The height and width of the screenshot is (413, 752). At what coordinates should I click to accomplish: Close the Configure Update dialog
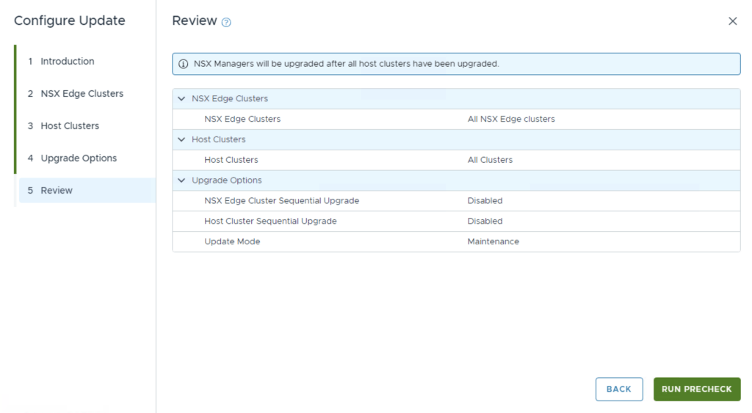pyautogui.click(x=732, y=21)
